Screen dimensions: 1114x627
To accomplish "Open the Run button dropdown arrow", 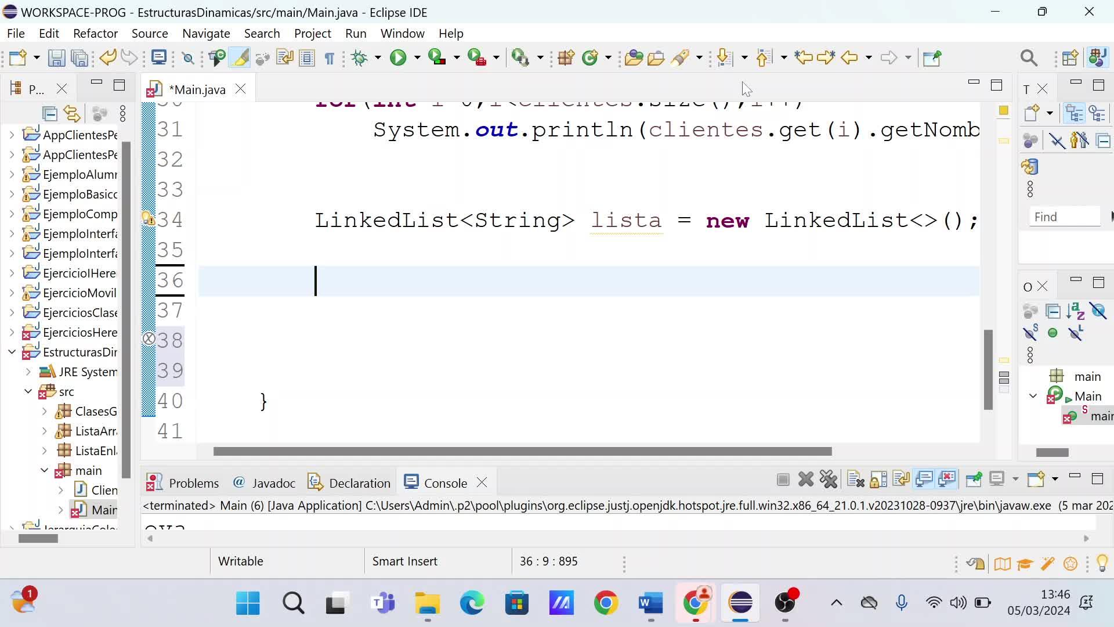I will [417, 57].
